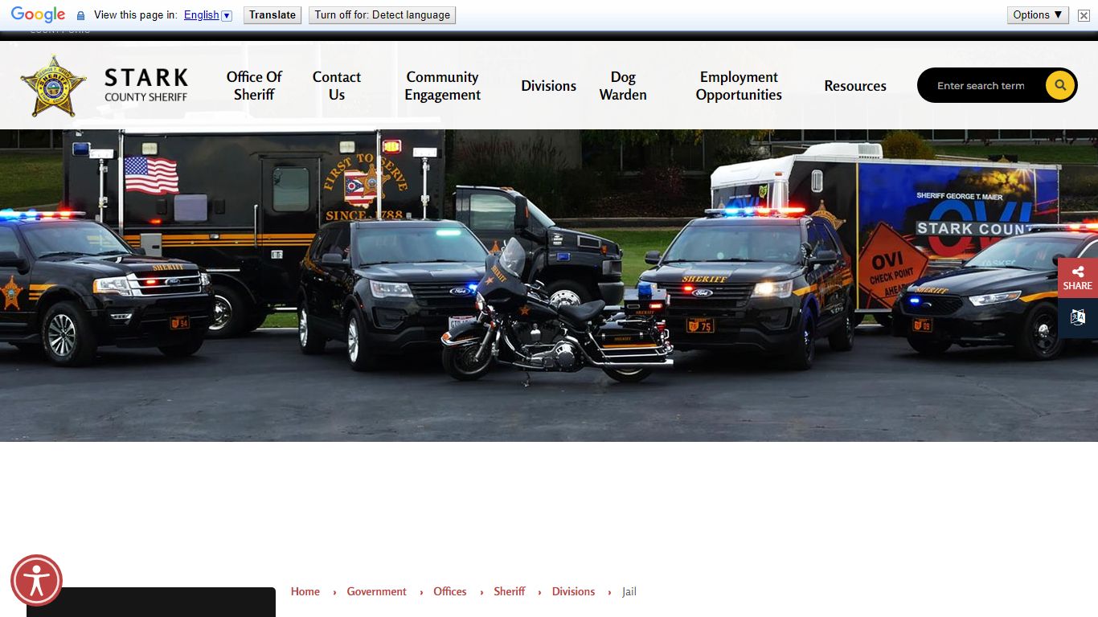
Task: Open the Options dropdown in translate bar
Action: point(1037,14)
